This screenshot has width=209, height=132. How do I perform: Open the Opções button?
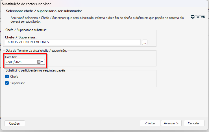pos(15,124)
